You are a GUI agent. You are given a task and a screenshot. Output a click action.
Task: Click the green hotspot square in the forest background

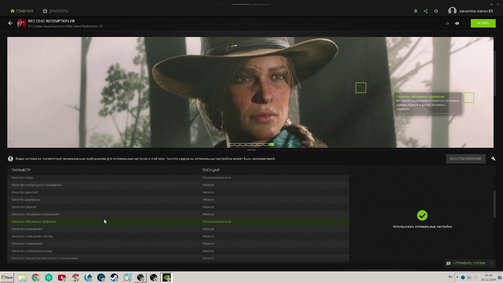click(361, 88)
